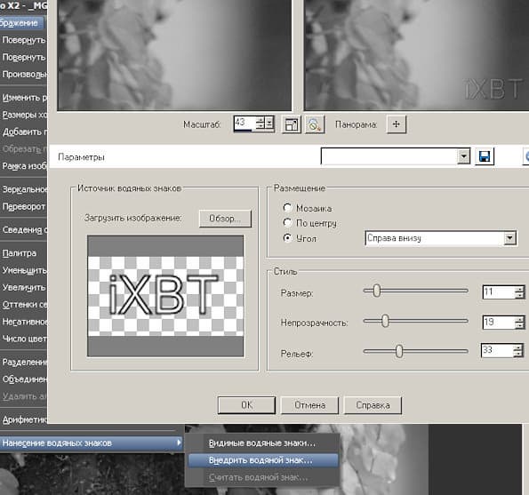This screenshot has width=529, height=495.
Task: Select the Мозаика placement radio button
Action: 287,208
